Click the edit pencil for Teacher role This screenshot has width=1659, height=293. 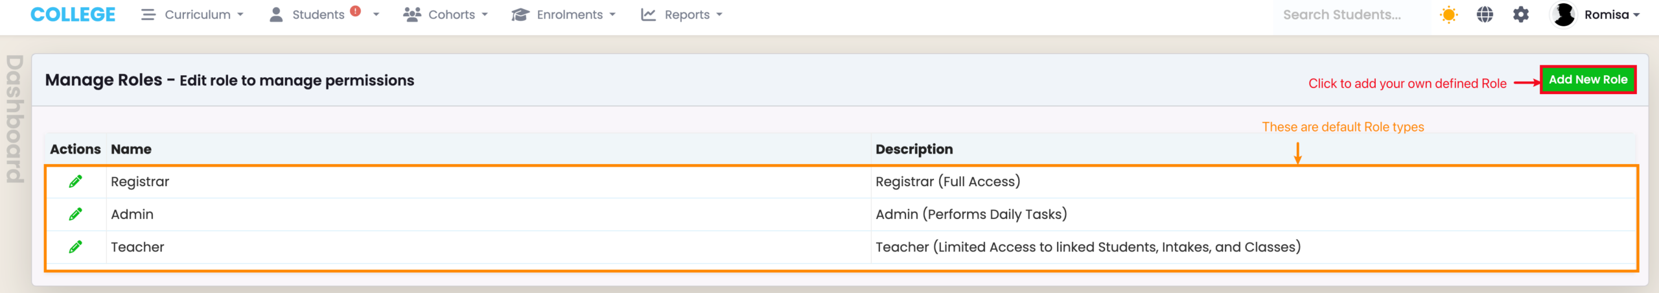point(75,247)
